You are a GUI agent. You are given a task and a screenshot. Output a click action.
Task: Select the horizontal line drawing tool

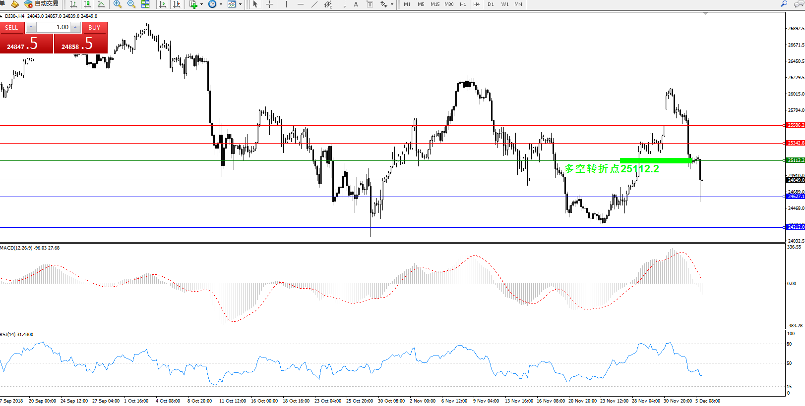click(x=300, y=4)
